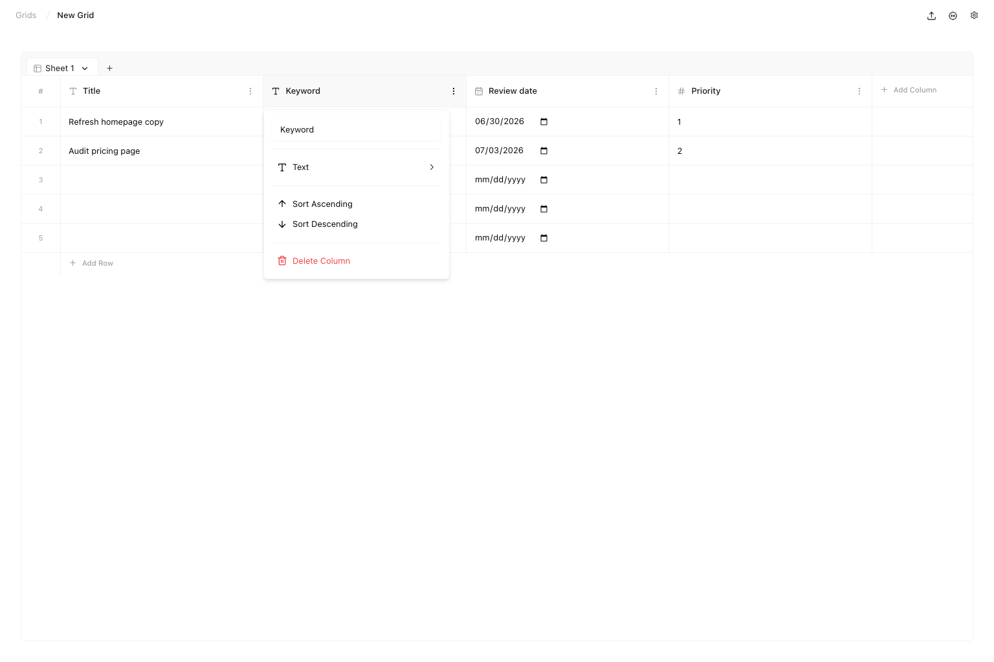Close Keyword column three-dot menu
Screen dimensions: 994x662
tap(454, 91)
